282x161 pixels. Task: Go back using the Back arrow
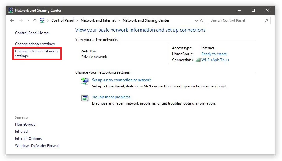pos(12,20)
